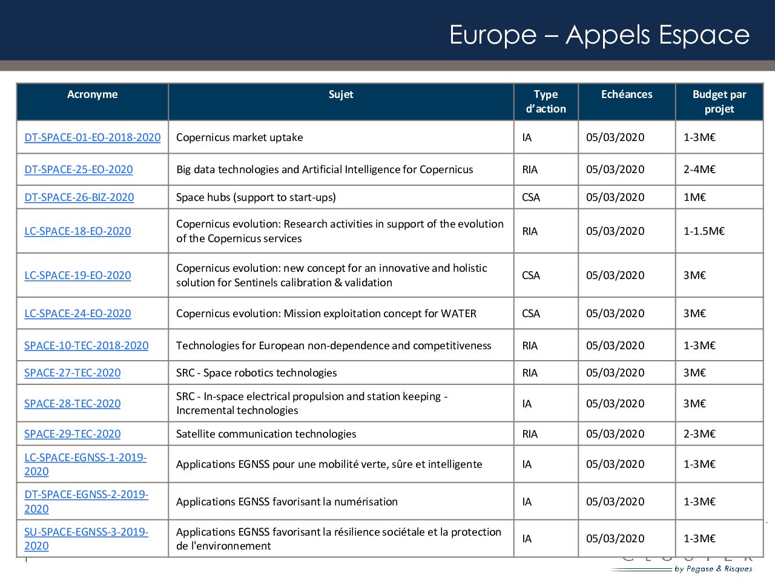Select the Sujet column header
The height and width of the screenshot is (581, 775).
pyautogui.click(x=341, y=94)
